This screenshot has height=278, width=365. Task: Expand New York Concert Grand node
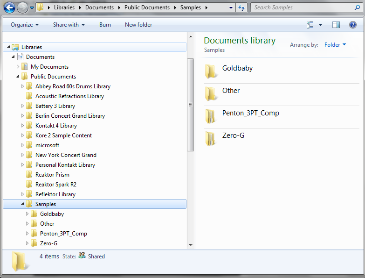pyautogui.click(x=22, y=155)
